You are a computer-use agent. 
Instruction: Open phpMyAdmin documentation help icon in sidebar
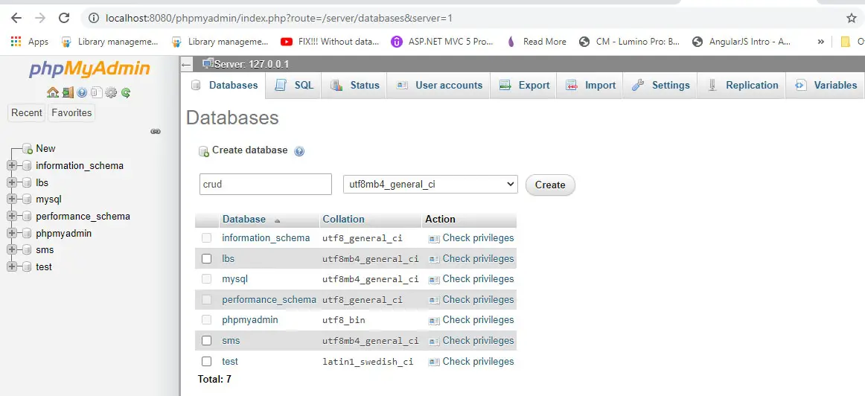click(x=82, y=93)
